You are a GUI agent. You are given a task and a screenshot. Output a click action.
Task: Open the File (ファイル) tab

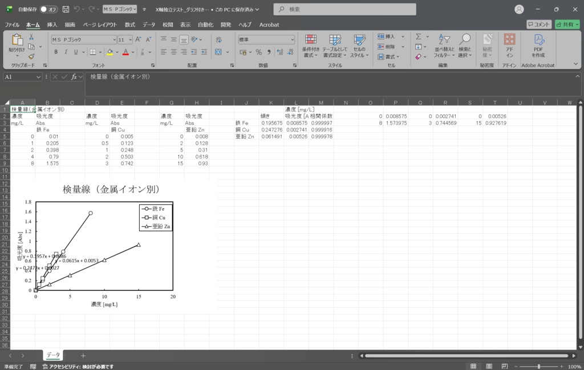12,25
